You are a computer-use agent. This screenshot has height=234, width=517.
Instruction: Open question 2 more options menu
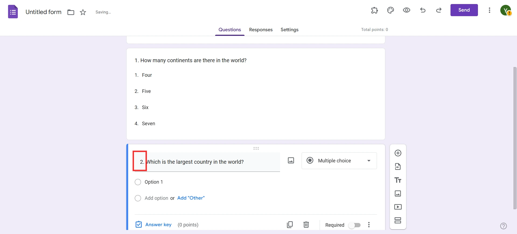click(369, 225)
